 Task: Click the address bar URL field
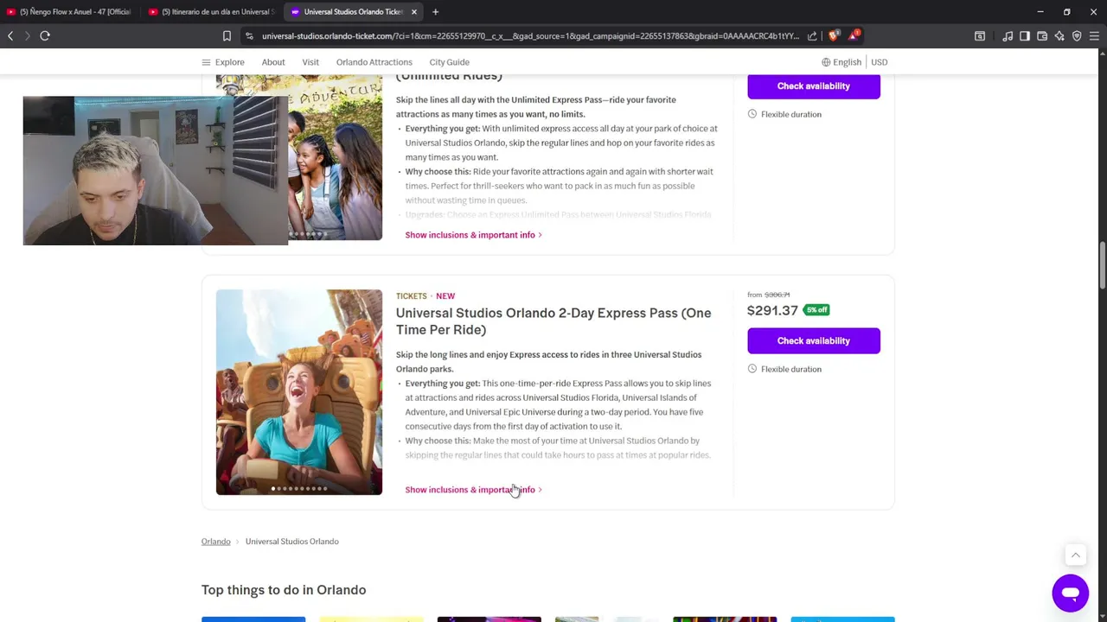click(x=530, y=36)
